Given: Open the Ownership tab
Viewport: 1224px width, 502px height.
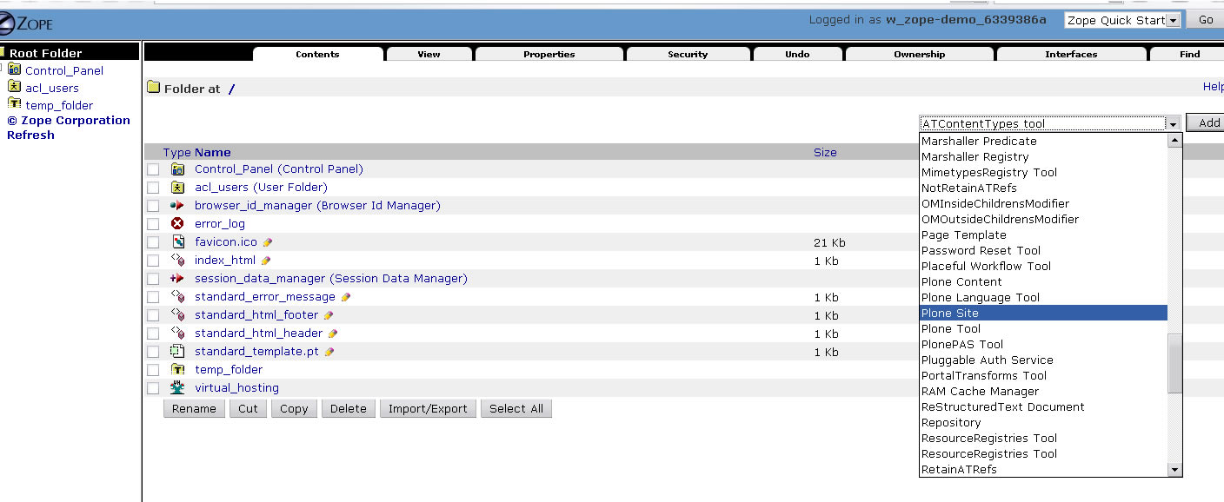Looking at the screenshot, I should click(x=919, y=54).
